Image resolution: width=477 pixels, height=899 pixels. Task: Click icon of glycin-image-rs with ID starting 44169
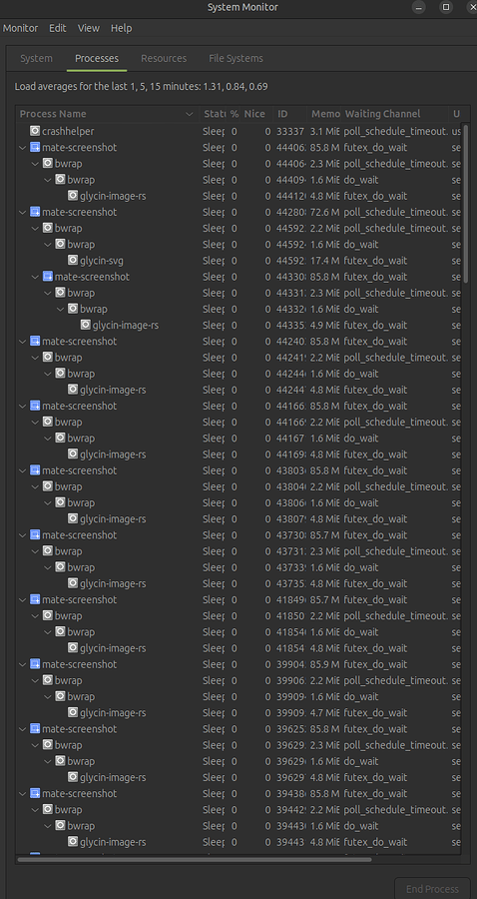point(73,454)
